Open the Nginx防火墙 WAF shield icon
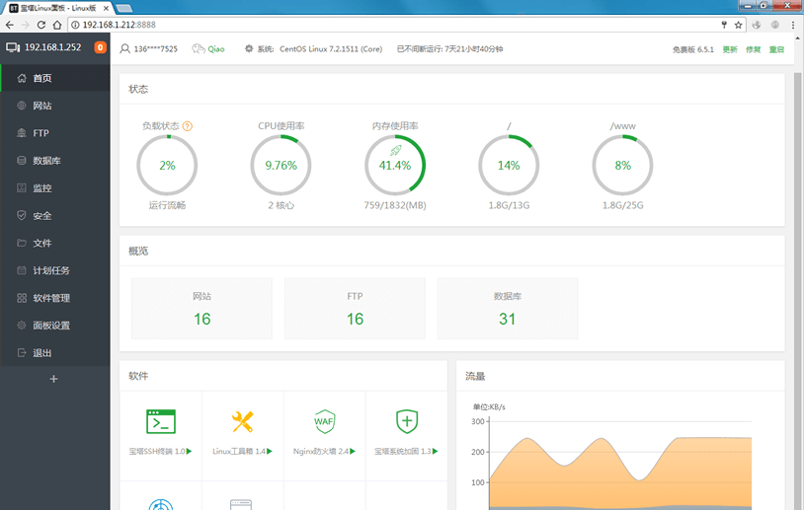 (x=324, y=421)
